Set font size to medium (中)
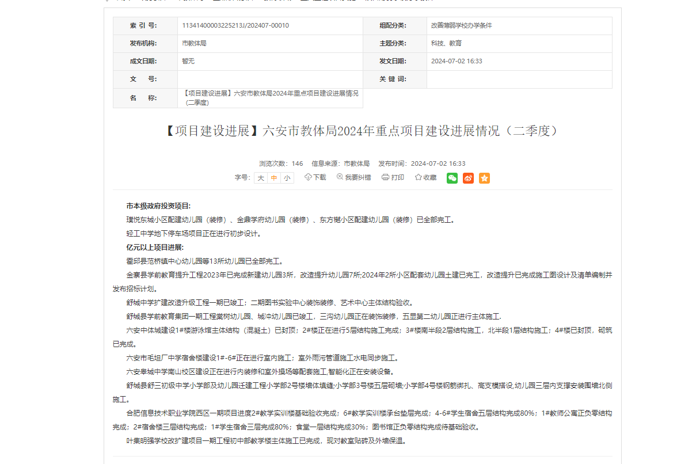The width and height of the screenshot is (696, 464). [274, 178]
